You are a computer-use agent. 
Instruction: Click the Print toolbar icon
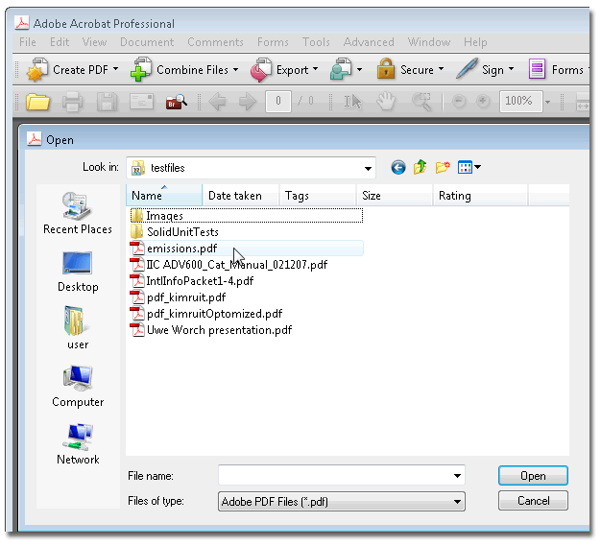(x=72, y=102)
